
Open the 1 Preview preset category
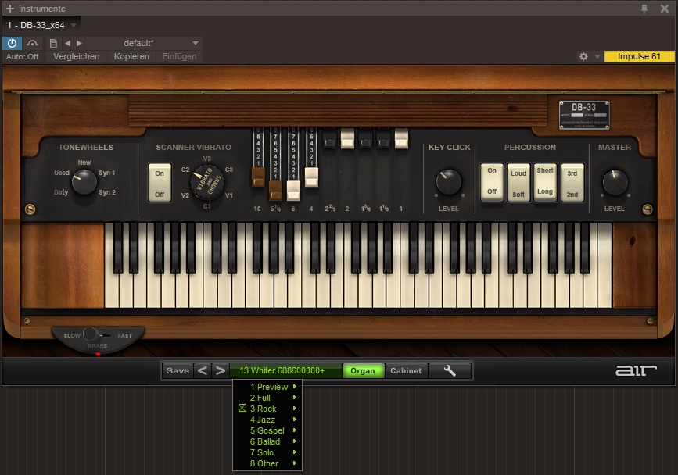267,387
